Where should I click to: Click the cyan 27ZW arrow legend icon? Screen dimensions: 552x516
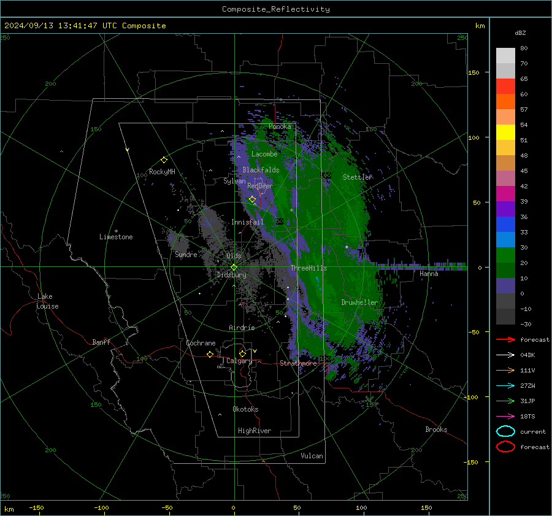point(505,386)
